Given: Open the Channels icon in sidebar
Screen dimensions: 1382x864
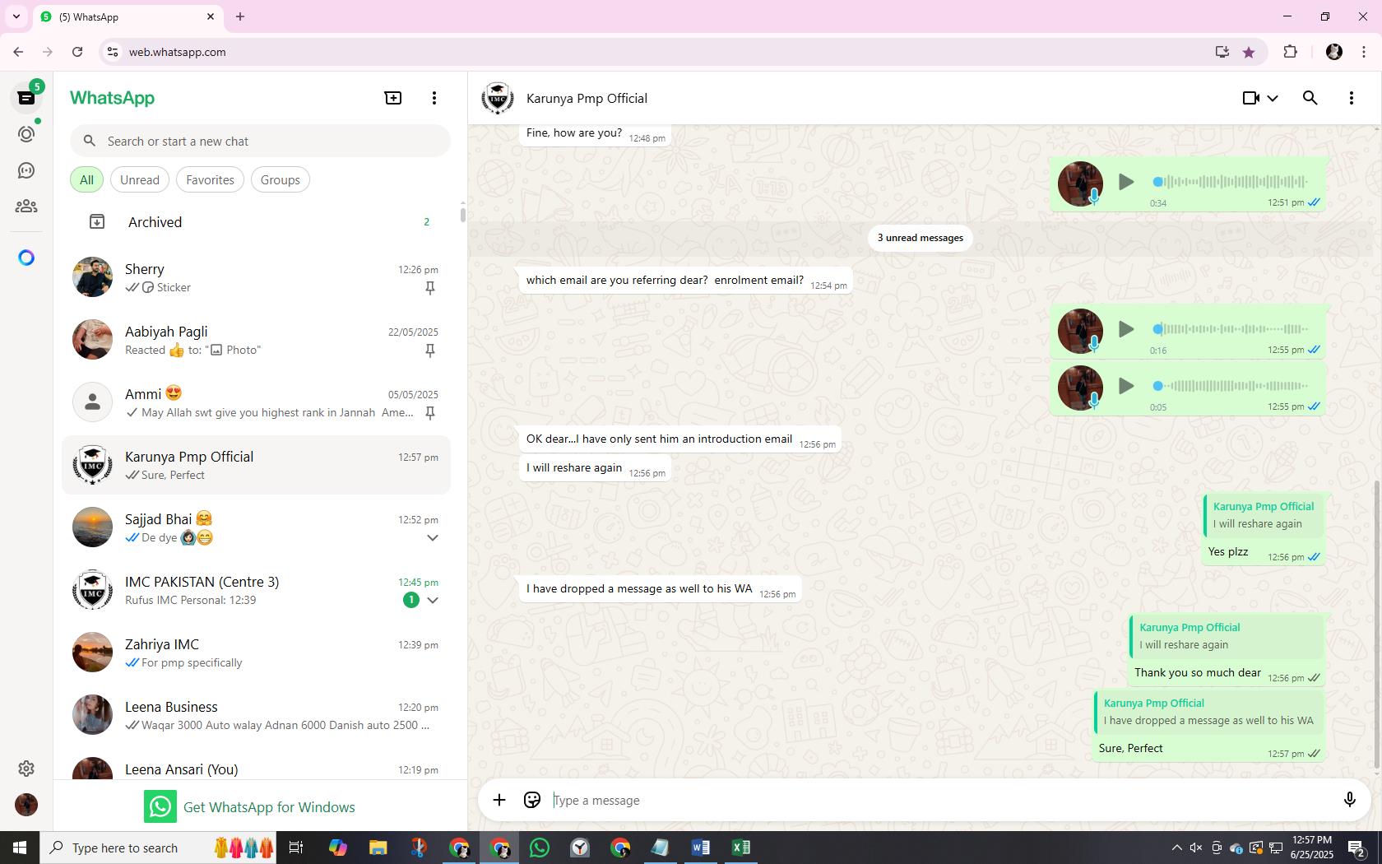Looking at the screenshot, I should point(26,170).
